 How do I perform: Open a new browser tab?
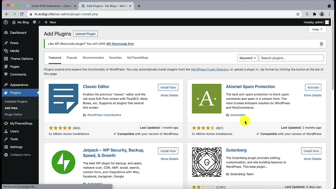(139, 6)
